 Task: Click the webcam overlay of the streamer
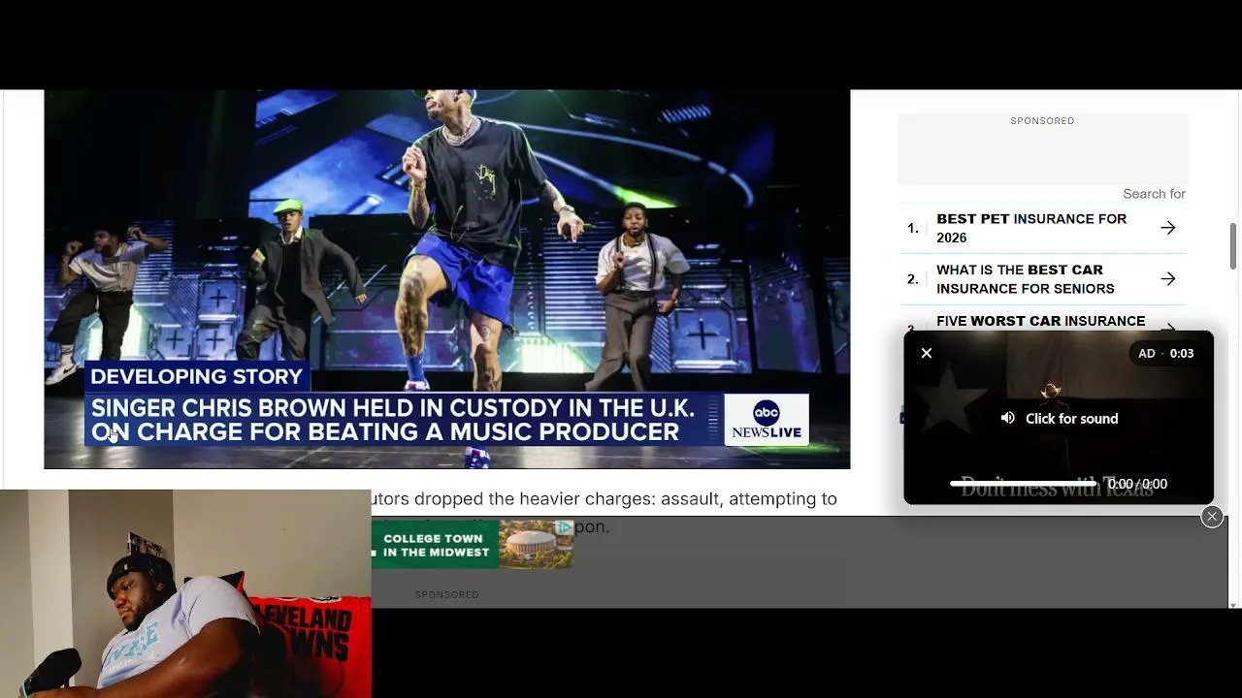tap(185, 593)
